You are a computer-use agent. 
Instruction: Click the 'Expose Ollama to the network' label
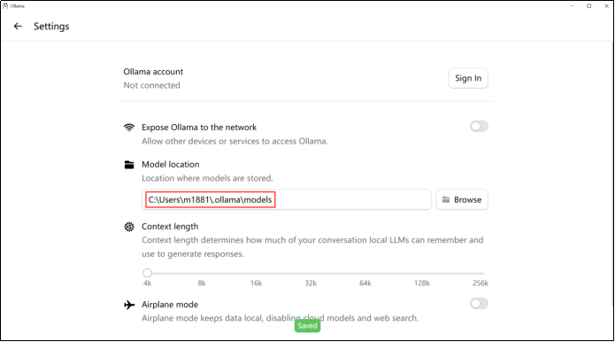tap(199, 128)
